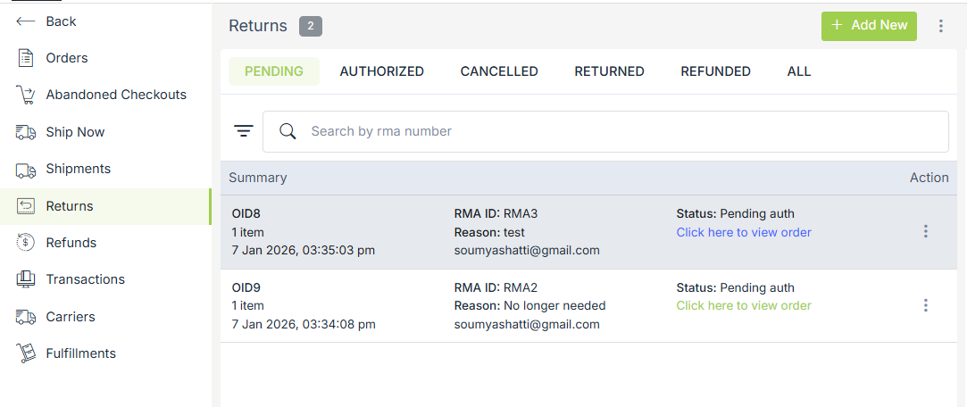This screenshot has width=967, height=407.
Task: Open action menu for RMA3 row
Action: [x=925, y=232]
